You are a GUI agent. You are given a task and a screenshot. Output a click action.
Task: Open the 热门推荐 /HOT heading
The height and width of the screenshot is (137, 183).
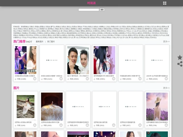pos(23,41)
